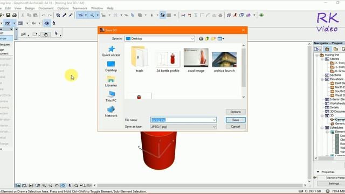The width and height of the screenshot is (345, 194).
Task: Click the arrow cursor icon in info box
Action: coord(56,33)
